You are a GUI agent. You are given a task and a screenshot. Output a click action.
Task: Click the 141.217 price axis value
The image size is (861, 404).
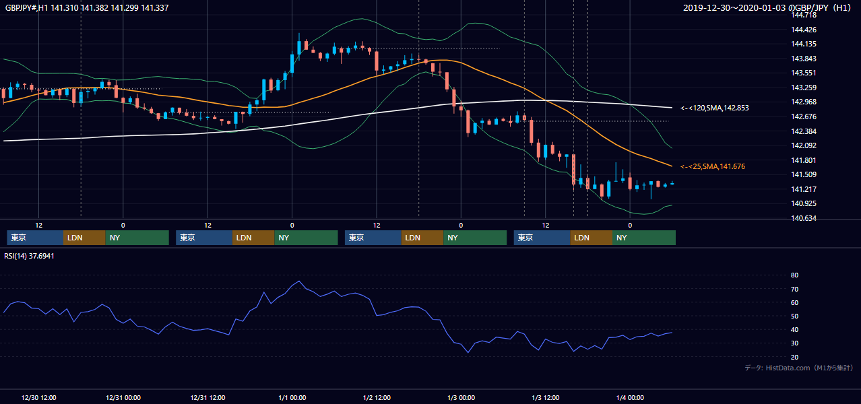pos(804,189)
